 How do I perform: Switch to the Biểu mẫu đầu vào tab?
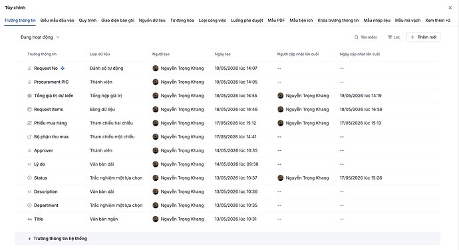pos(57,20)
